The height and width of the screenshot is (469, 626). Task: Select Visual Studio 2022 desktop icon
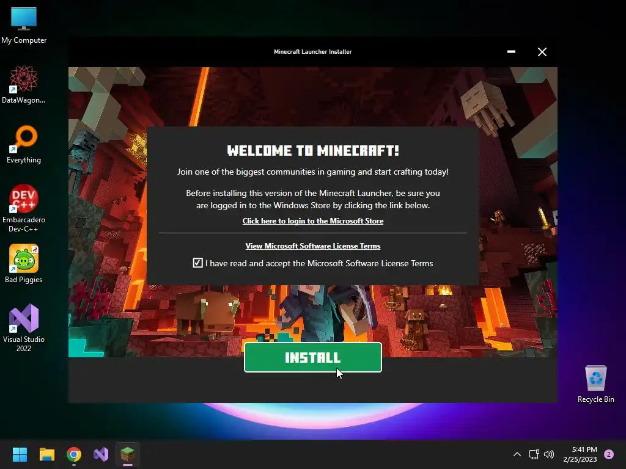[24, 328]
